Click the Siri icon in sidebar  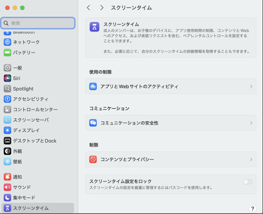click(7, 78)
